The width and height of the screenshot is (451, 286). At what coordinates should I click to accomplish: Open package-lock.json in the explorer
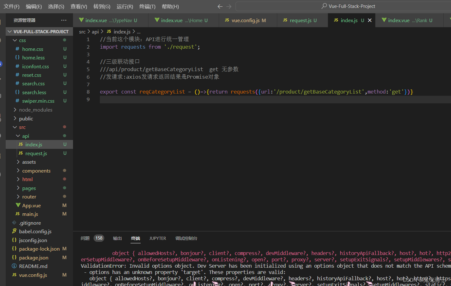click(x=39, y=249)
